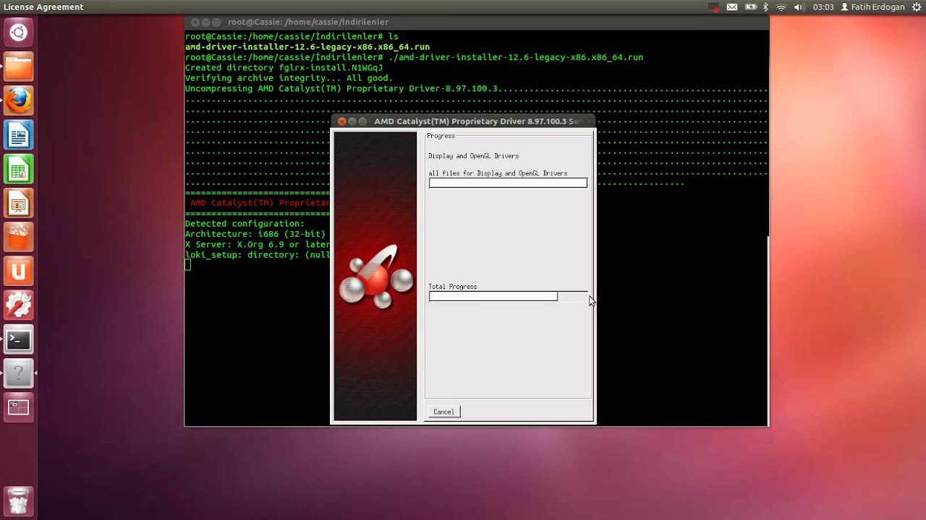Open the Ubuntu Dash home
Viewport: 926px width, 520px height.
tap(19, 32)
